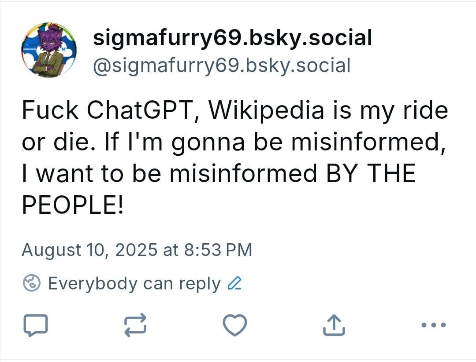Open the sigmafurry69.bsky.social display name

(x=232, y=38)
